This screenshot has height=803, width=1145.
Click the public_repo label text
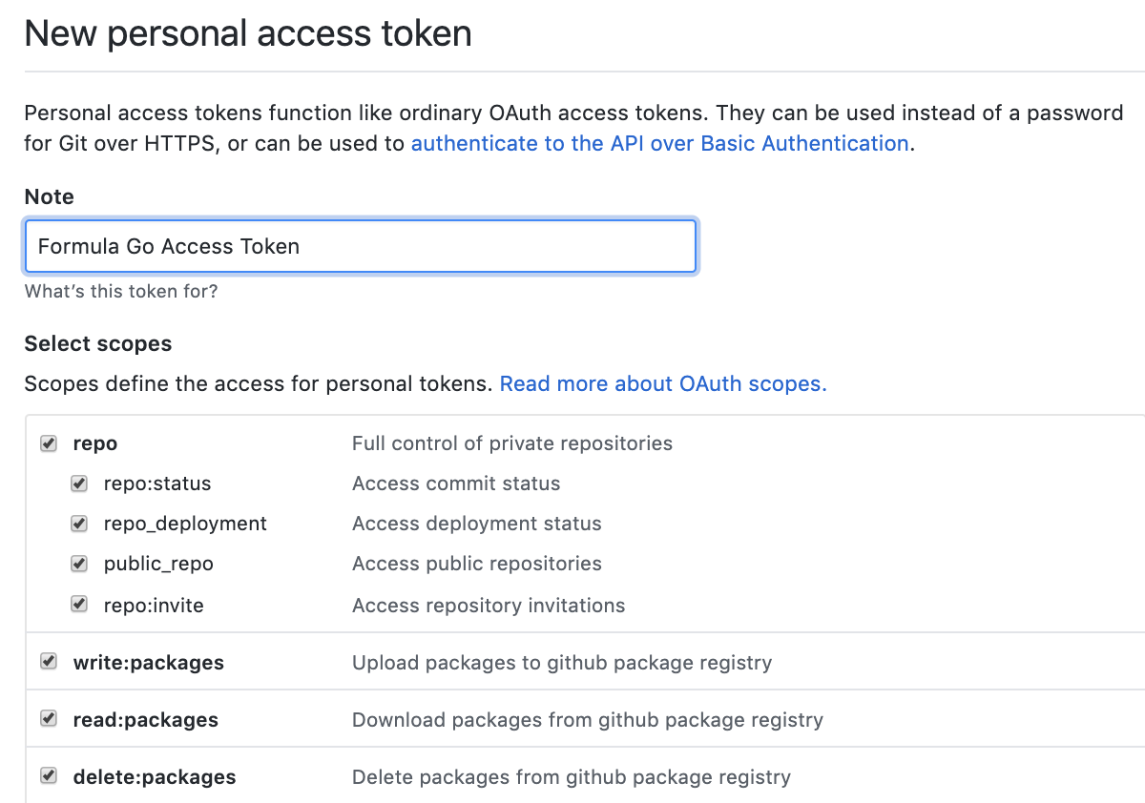(158, 564)
